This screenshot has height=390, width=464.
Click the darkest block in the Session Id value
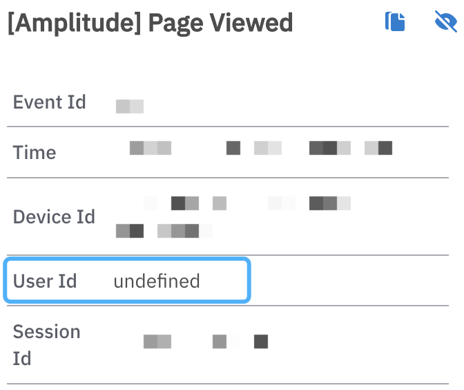(260, 342)
